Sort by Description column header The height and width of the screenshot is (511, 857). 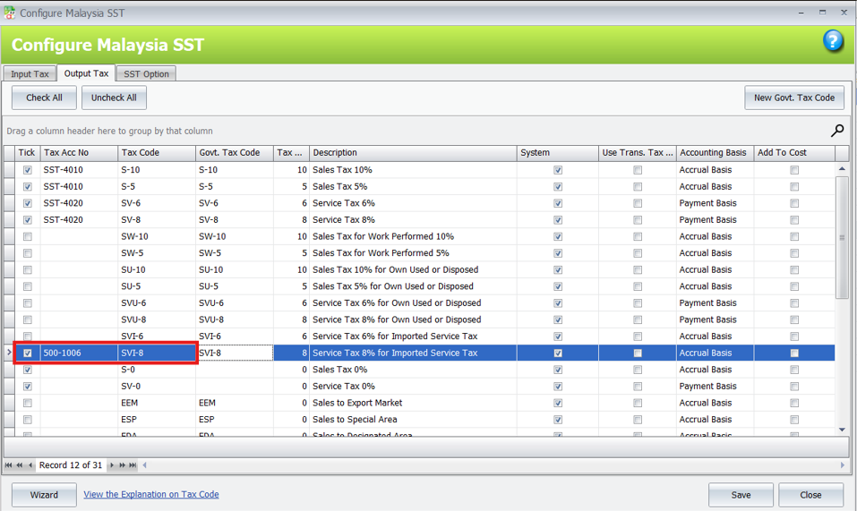[413, 153]
